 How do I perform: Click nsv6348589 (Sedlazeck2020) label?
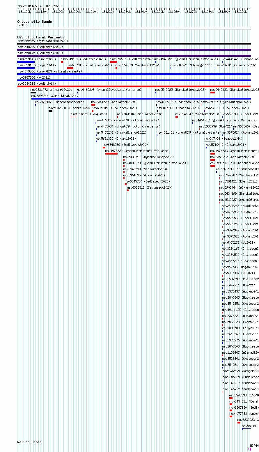pyautogui.click(x=125, y=145)
